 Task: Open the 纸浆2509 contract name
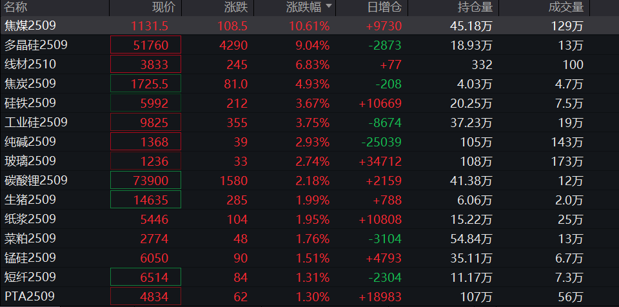tap(30, 219)
